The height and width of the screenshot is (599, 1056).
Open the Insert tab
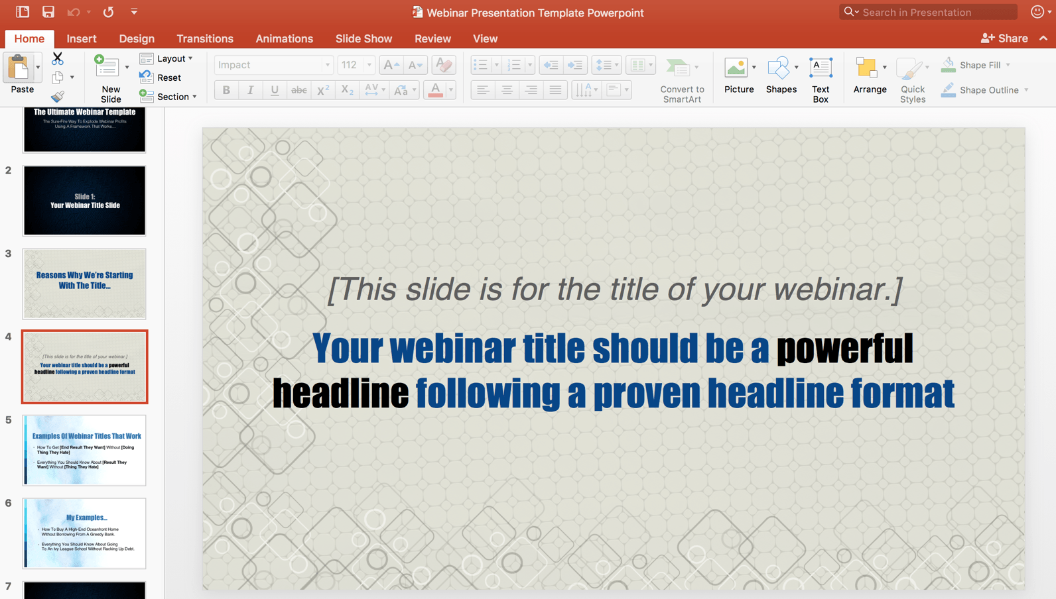[82, 38]
